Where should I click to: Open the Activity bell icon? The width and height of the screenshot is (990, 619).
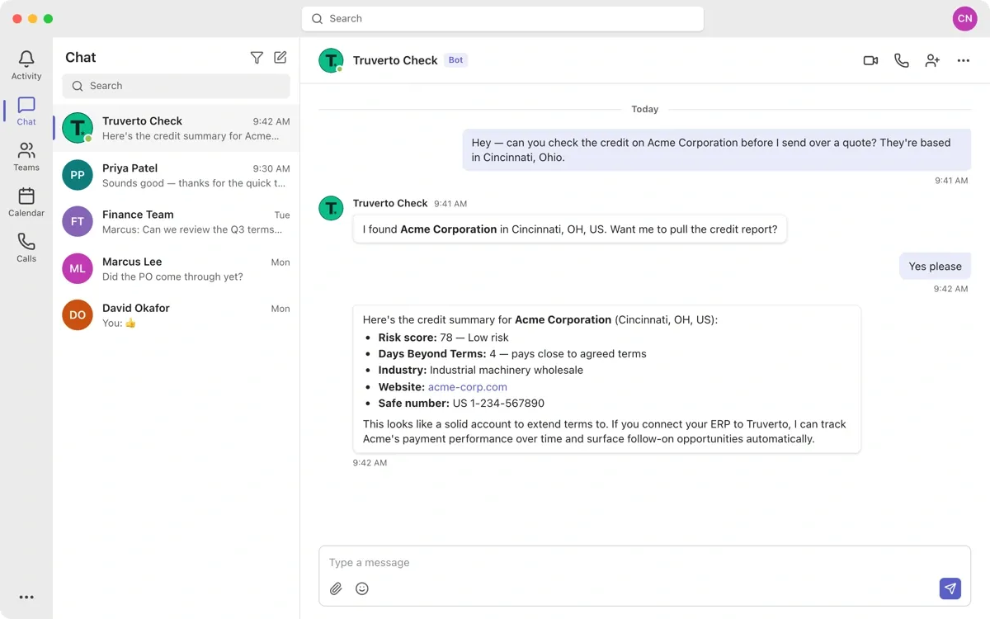26,59
